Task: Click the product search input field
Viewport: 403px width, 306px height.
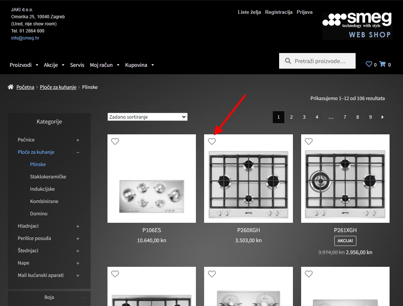Action: click(323, 61)
